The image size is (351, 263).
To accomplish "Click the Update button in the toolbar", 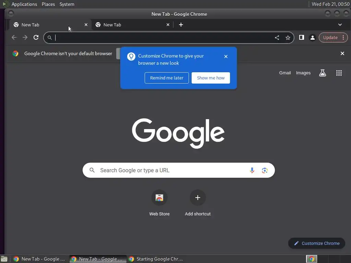I will [x=330, y=38].
